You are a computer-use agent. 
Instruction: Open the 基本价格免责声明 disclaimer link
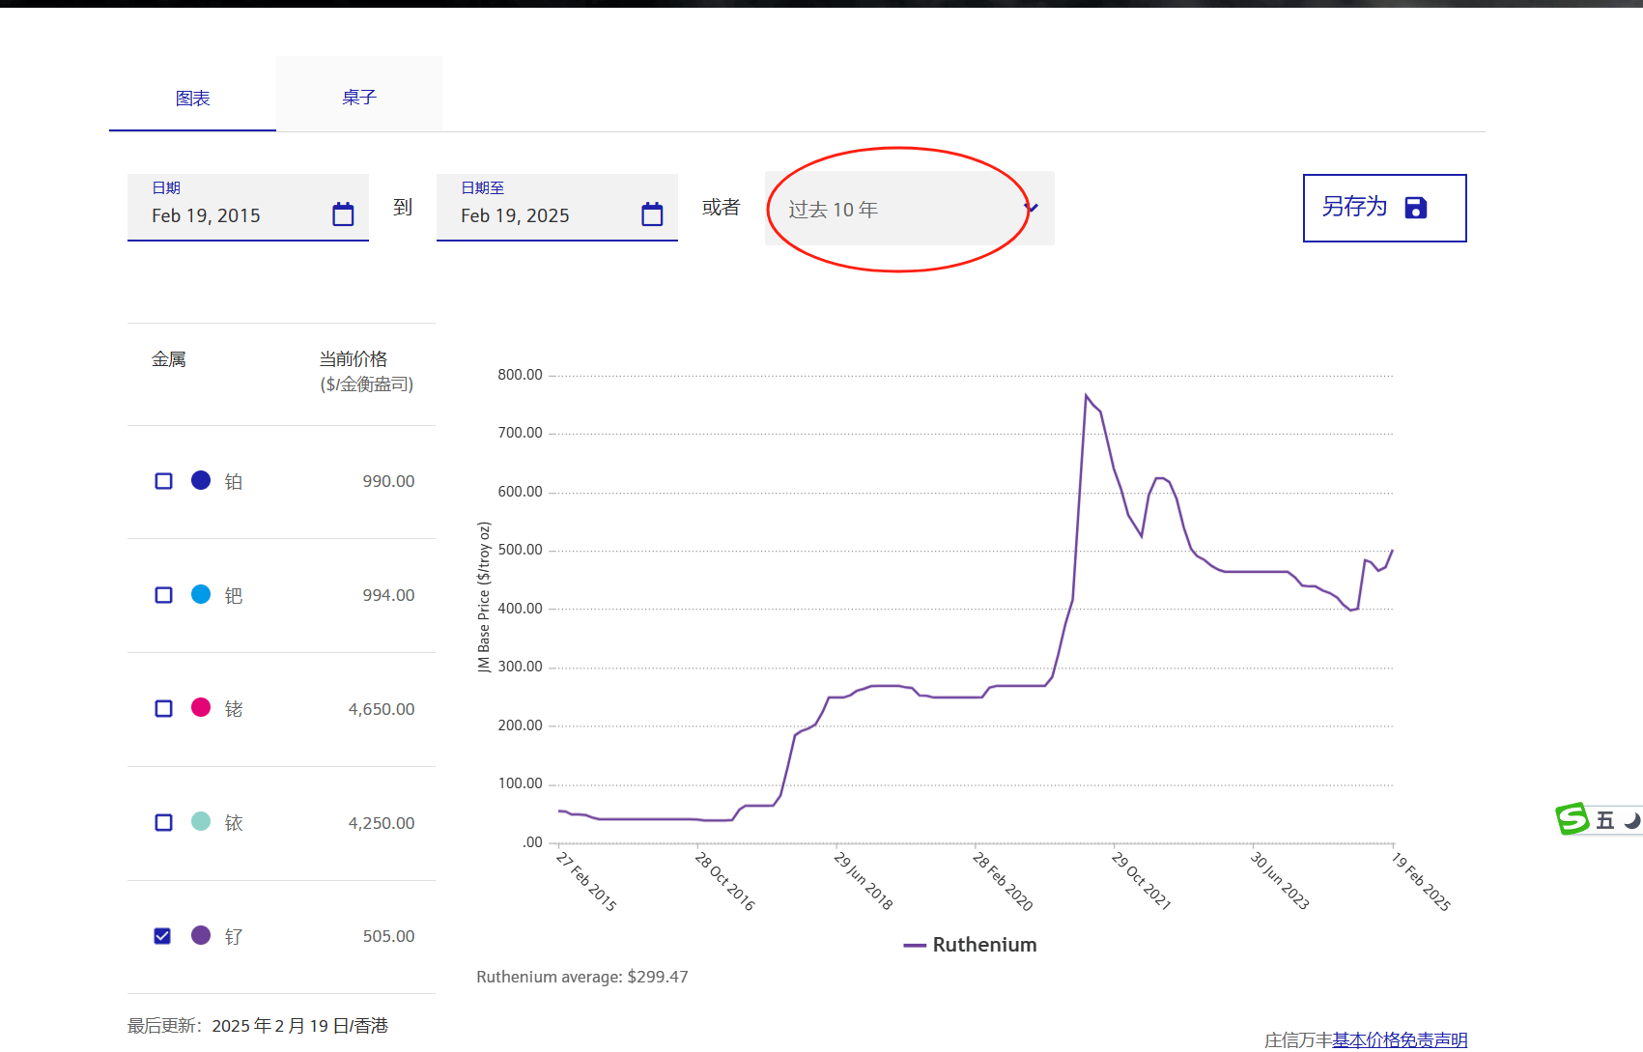click(1398, 1039)
